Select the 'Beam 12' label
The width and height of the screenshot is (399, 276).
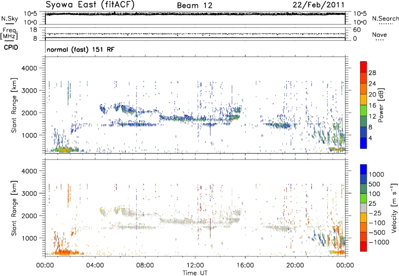(x=195, y=5)
